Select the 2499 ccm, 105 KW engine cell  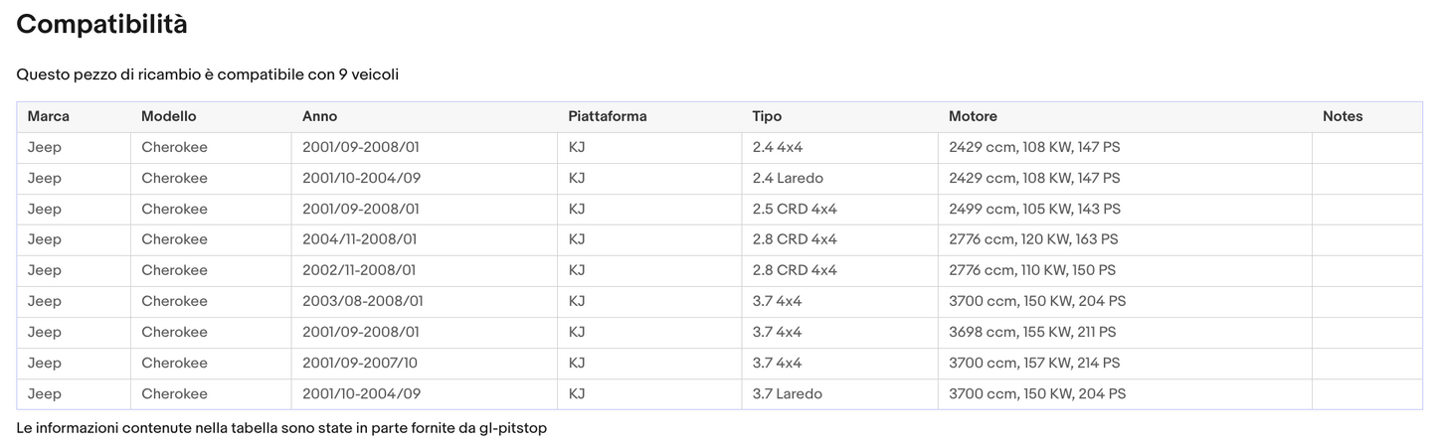[1034, 209]
